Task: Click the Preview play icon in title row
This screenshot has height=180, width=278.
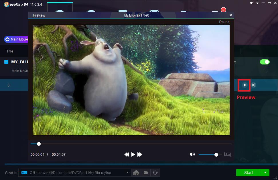Action: click(245, 85)
